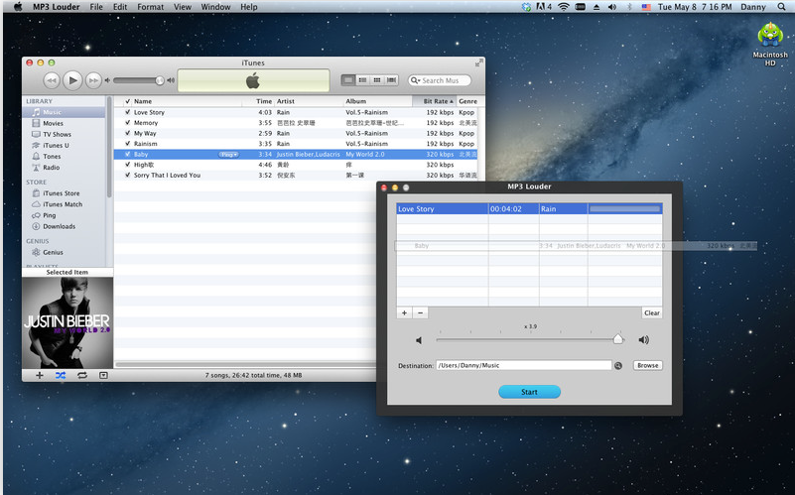Open the Ping dropdown on Baby row

point(229,155)
